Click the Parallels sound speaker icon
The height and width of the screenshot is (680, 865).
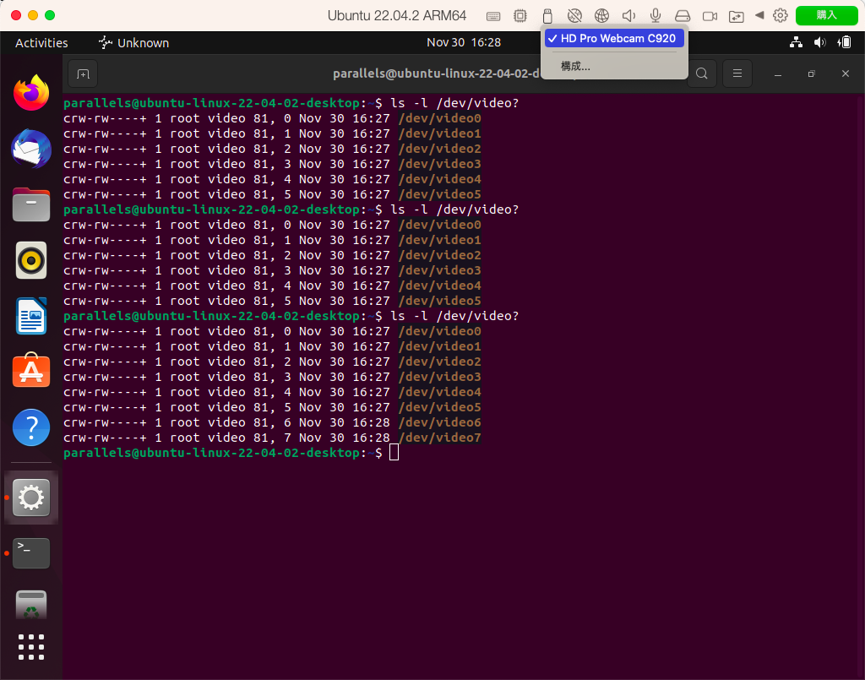click(x=628, y=16)
